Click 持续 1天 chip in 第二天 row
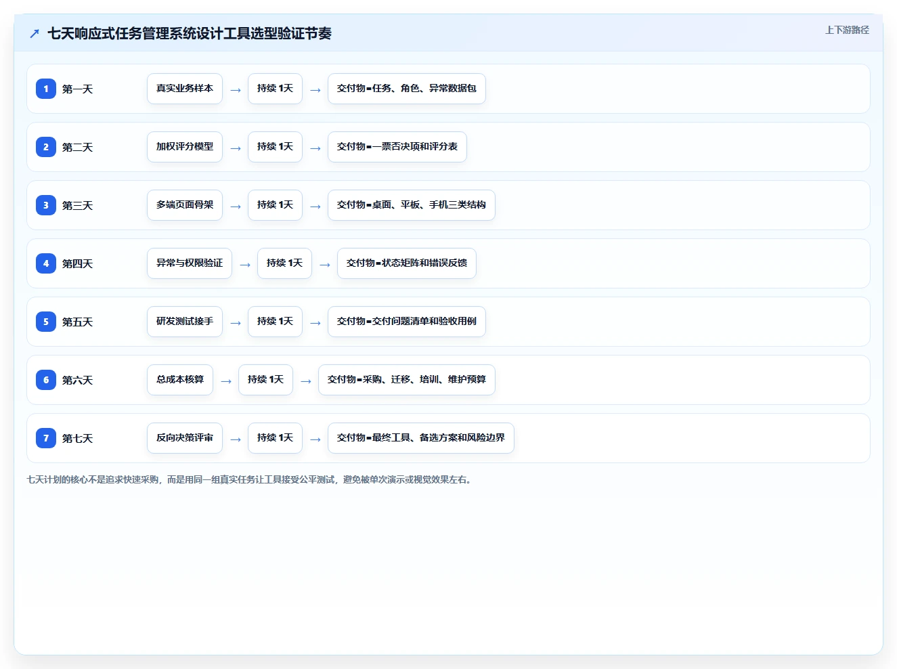The width and height of the screenshot is (897, 669). tap(275, 147)
